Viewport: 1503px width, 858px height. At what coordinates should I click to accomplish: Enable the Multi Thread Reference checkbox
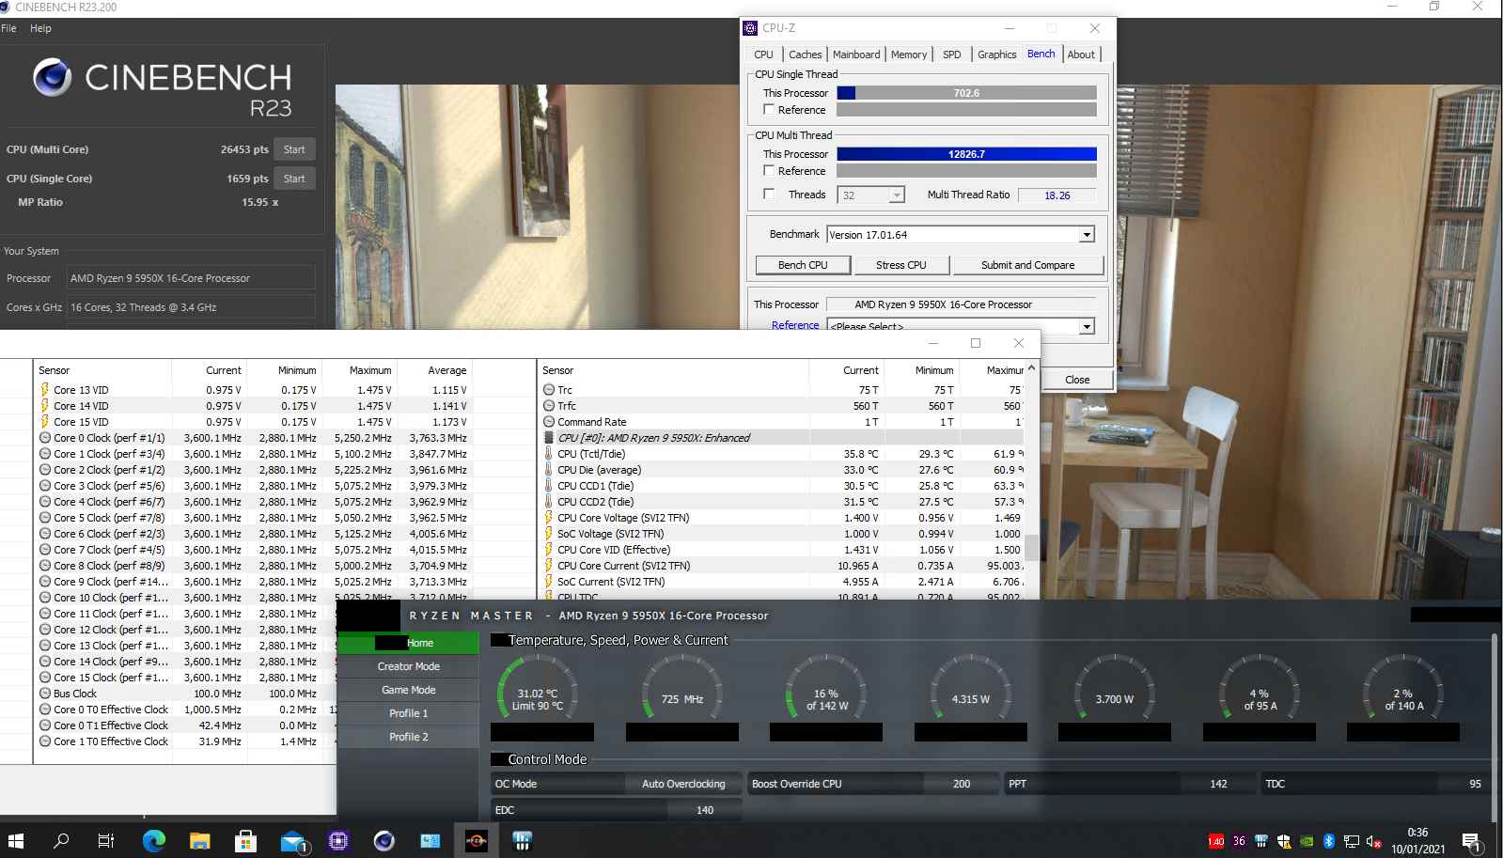tap(769, 171)
